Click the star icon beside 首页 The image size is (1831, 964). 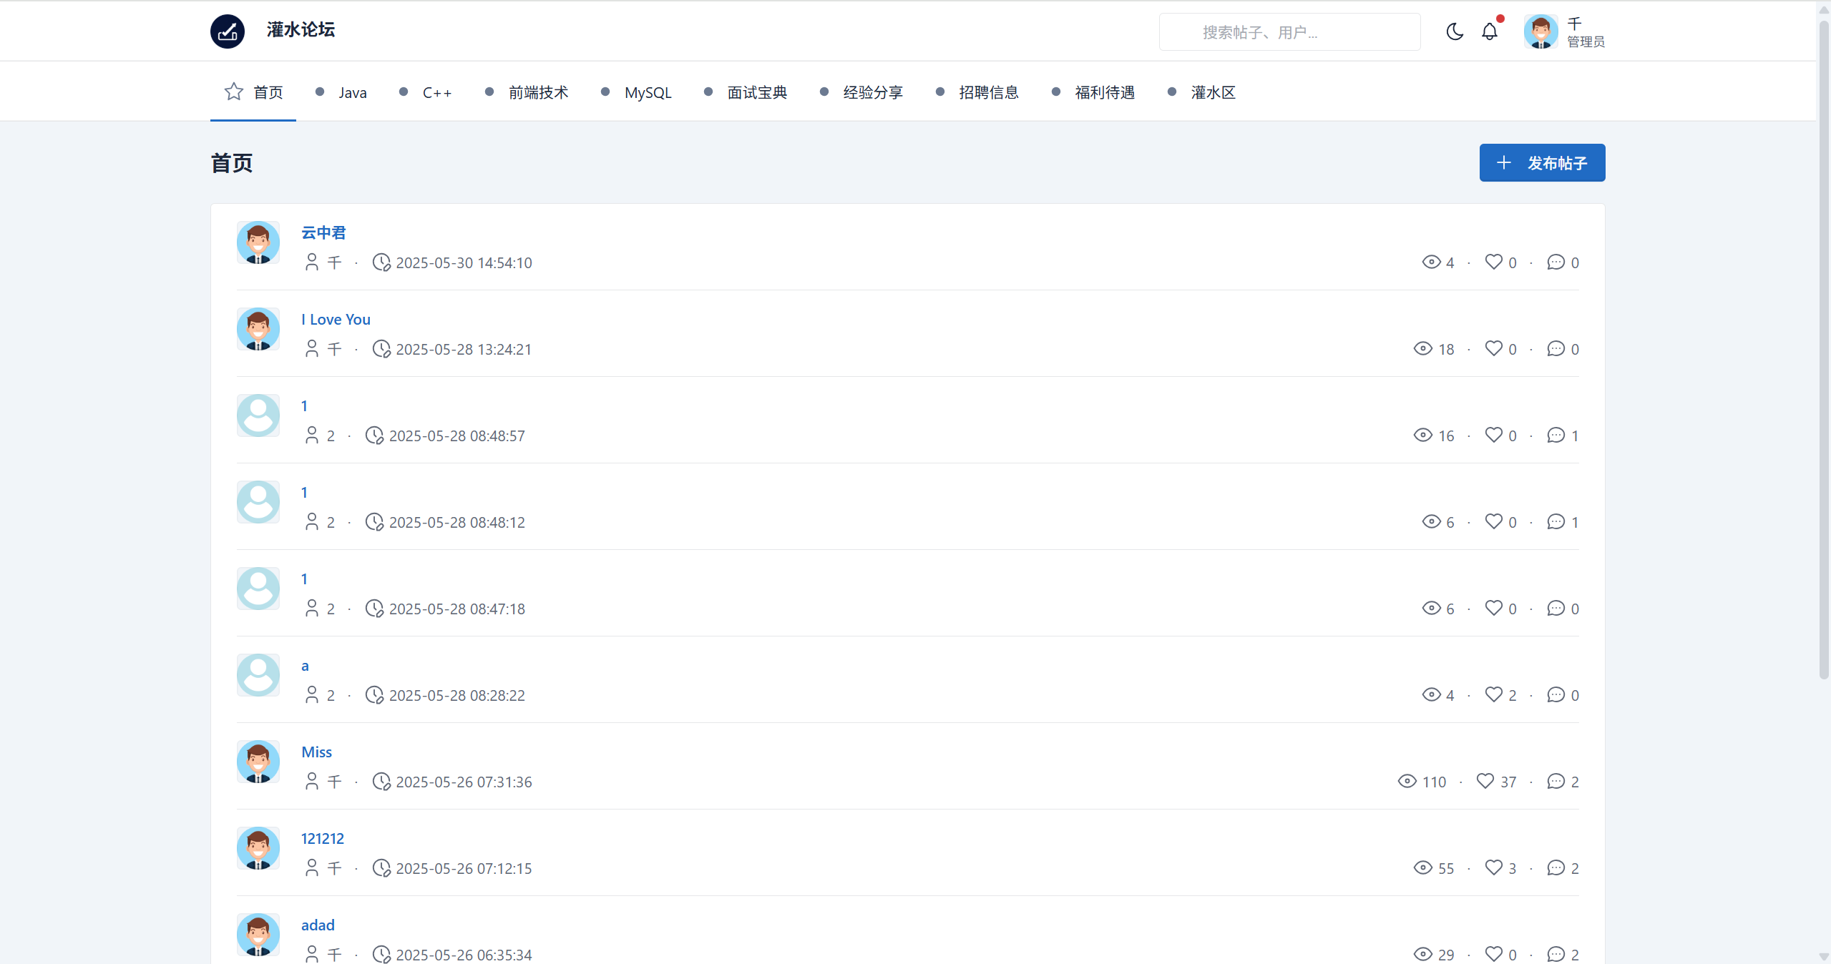[x=233, y=92]
